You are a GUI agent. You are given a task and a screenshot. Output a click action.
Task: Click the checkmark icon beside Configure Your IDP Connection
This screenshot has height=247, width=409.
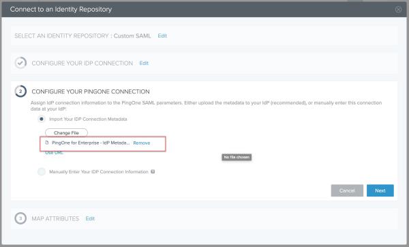[x=20, y=63]
